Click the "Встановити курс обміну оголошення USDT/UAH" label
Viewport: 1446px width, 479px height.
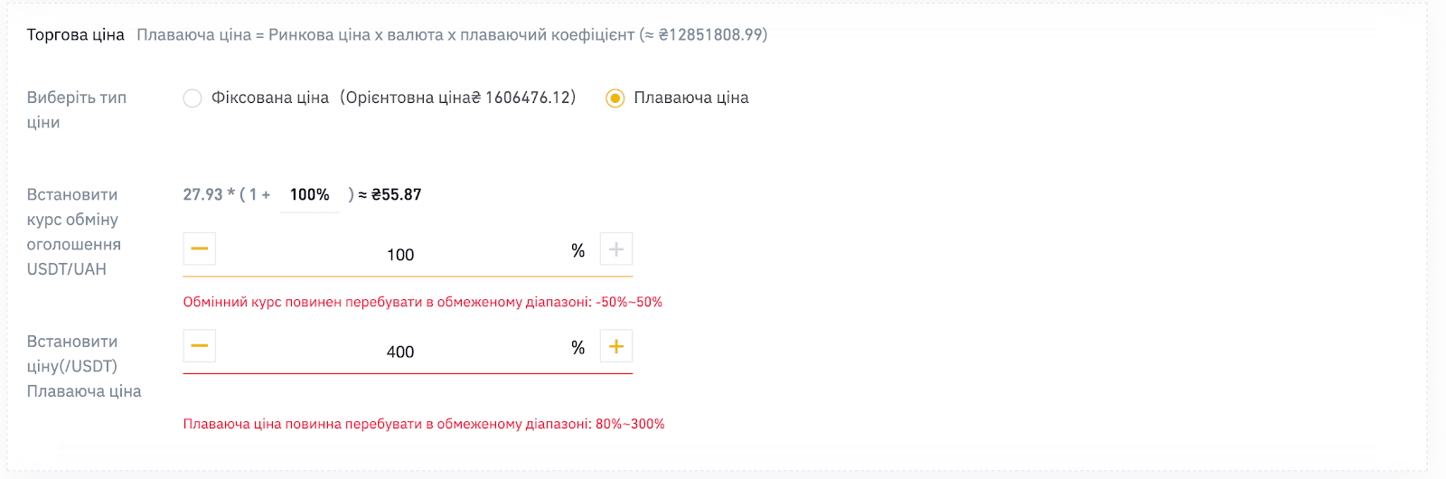pos(73,232)
